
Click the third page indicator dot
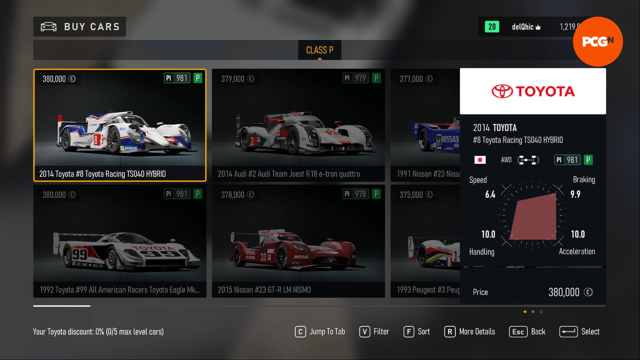point(541,312)
